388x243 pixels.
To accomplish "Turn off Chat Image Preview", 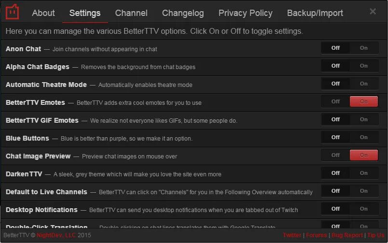I will click(335, 155).
